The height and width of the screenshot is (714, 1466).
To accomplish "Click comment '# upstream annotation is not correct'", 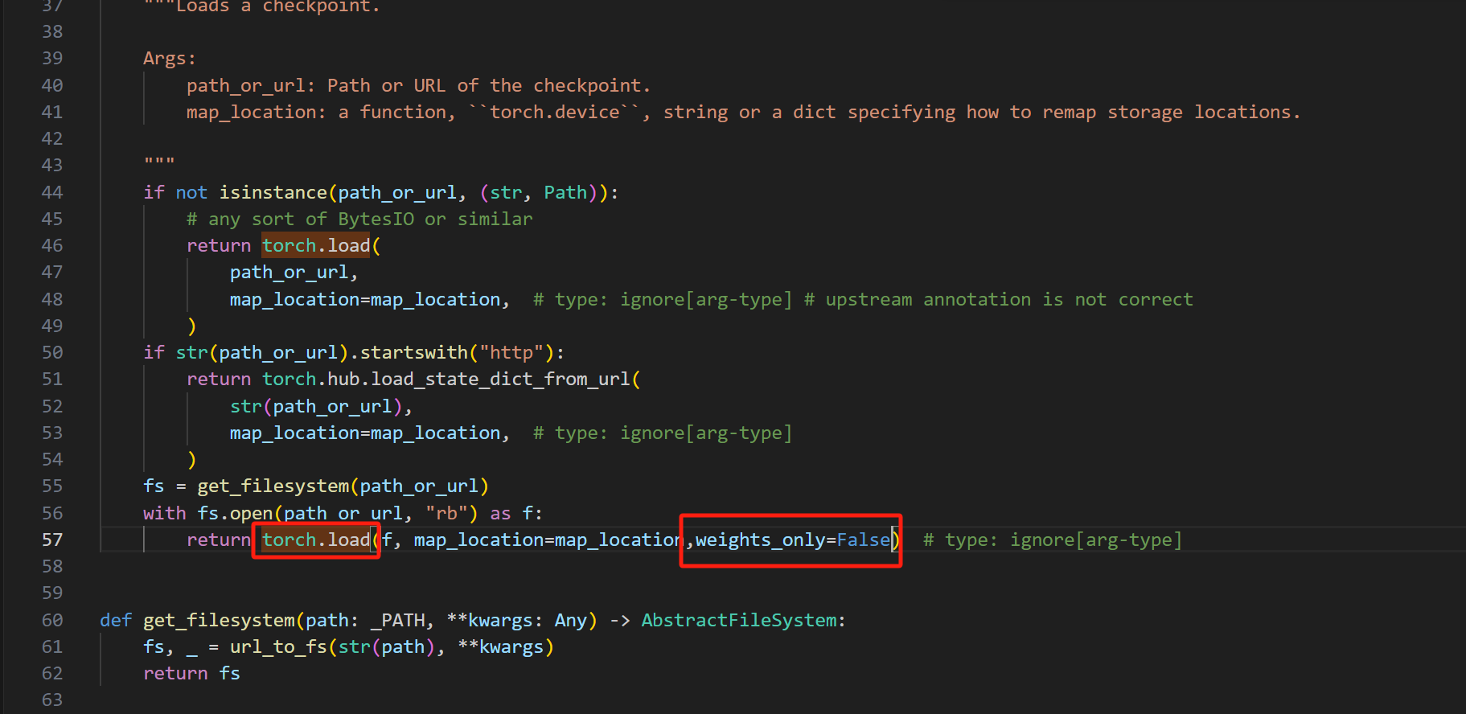I will 998,299.
